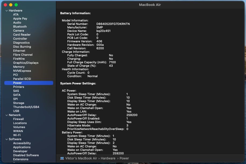The image size is (246, 164).
Task: Open Thunderbolt/USB4 details
Action: tap(26, 107)
